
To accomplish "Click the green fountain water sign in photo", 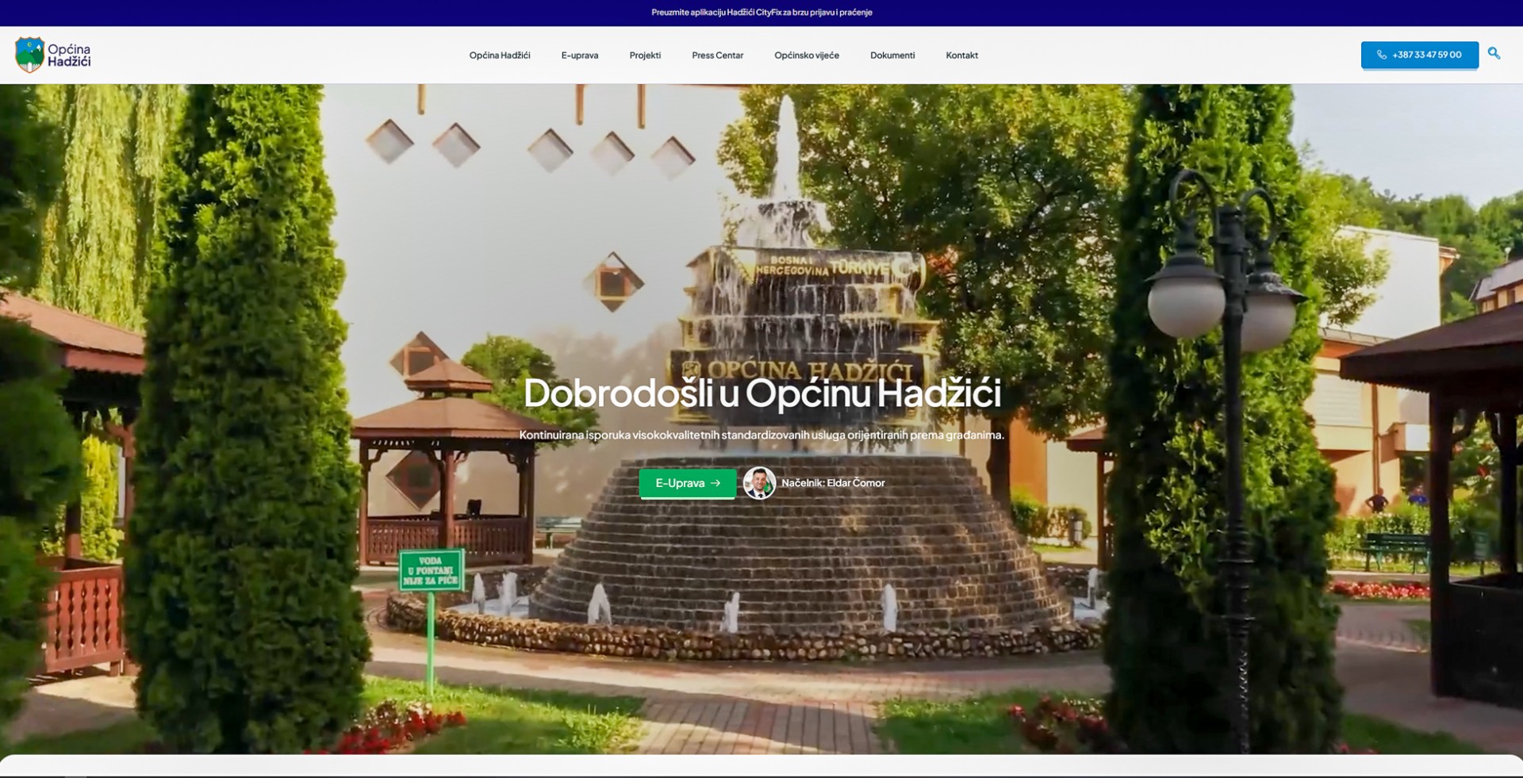I will [431, 570].
